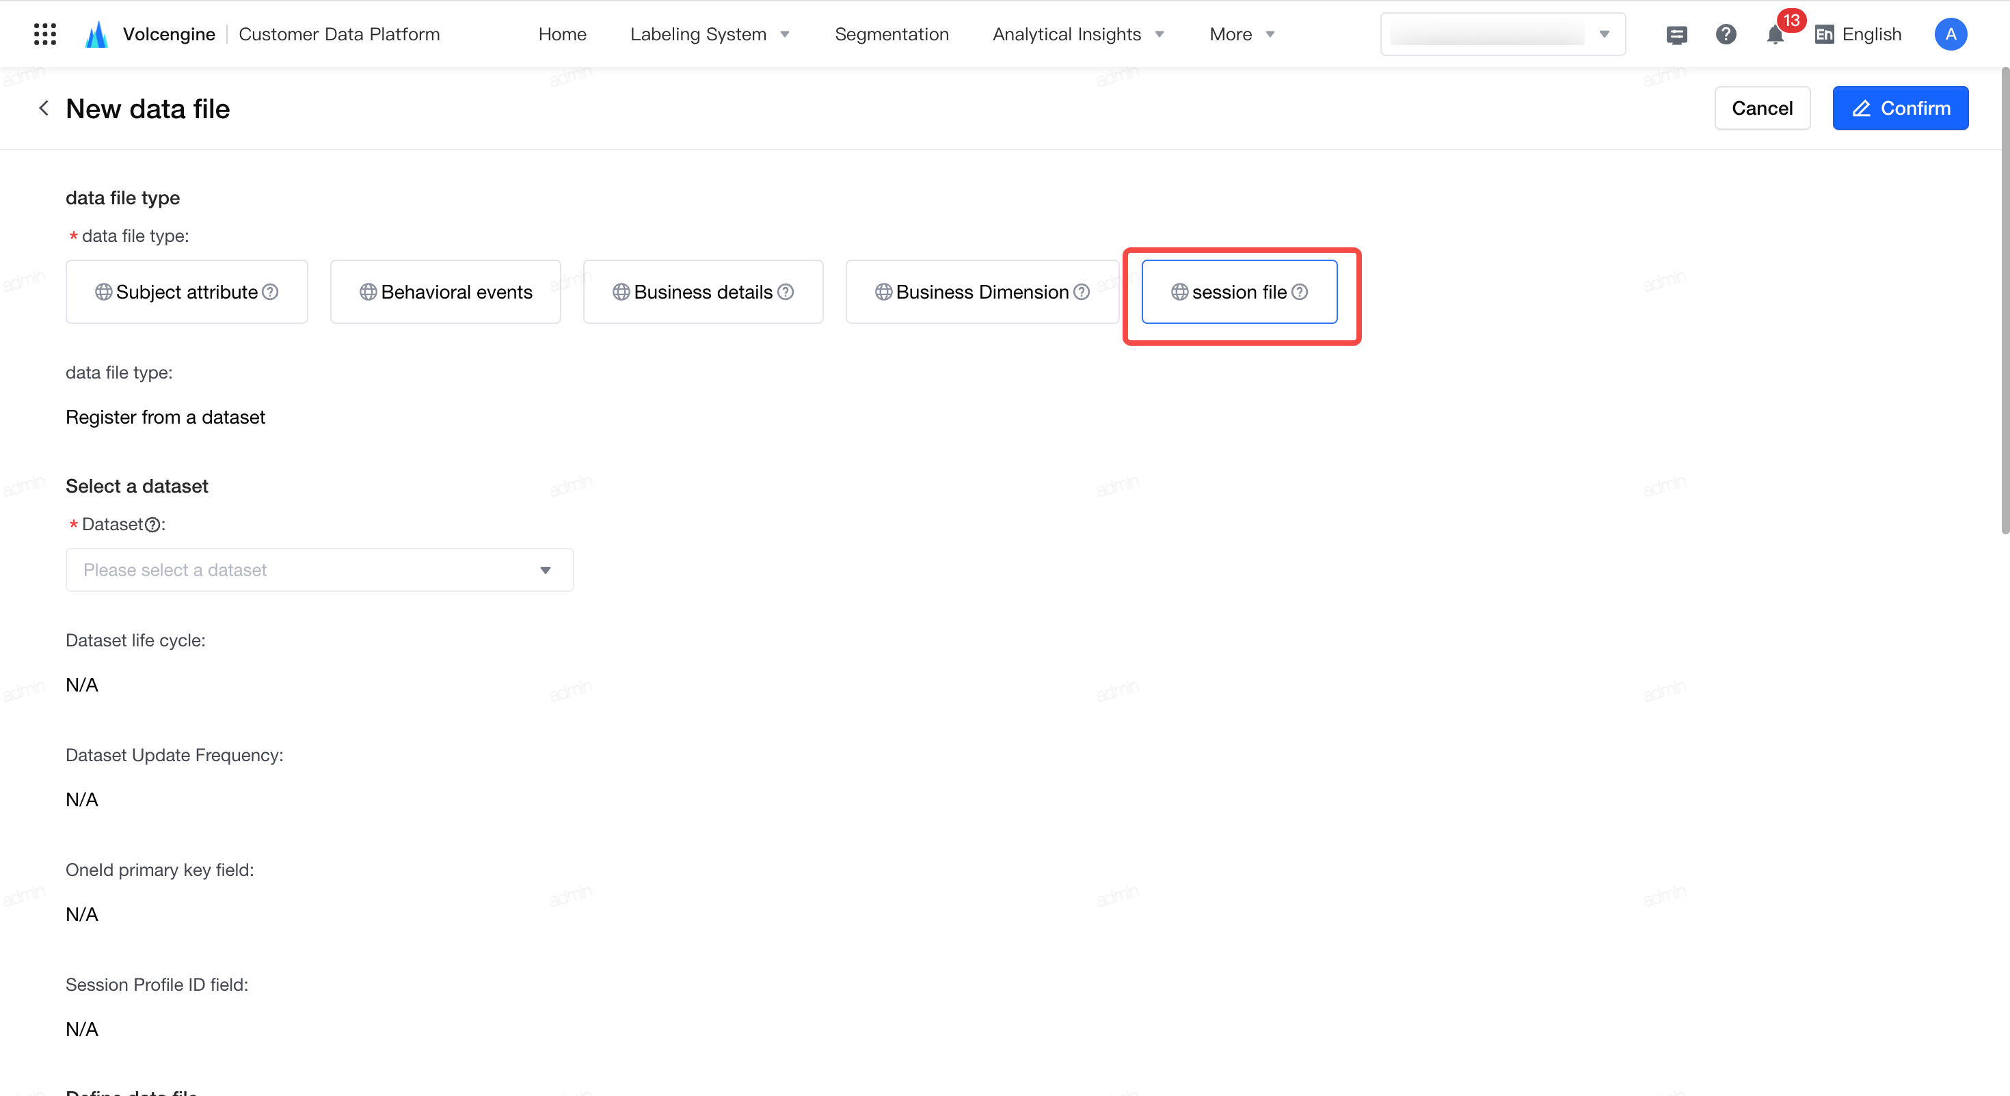The height and width of the screenshot is (1096, 2010).
Task: Click help icon beside Dataset label
Action: point(153,525)
